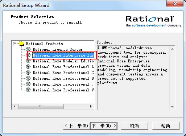This screenshot has width=186, height=136.
Task: Select Rational Rose Enterprise Edition
Action: click(63, 55)
